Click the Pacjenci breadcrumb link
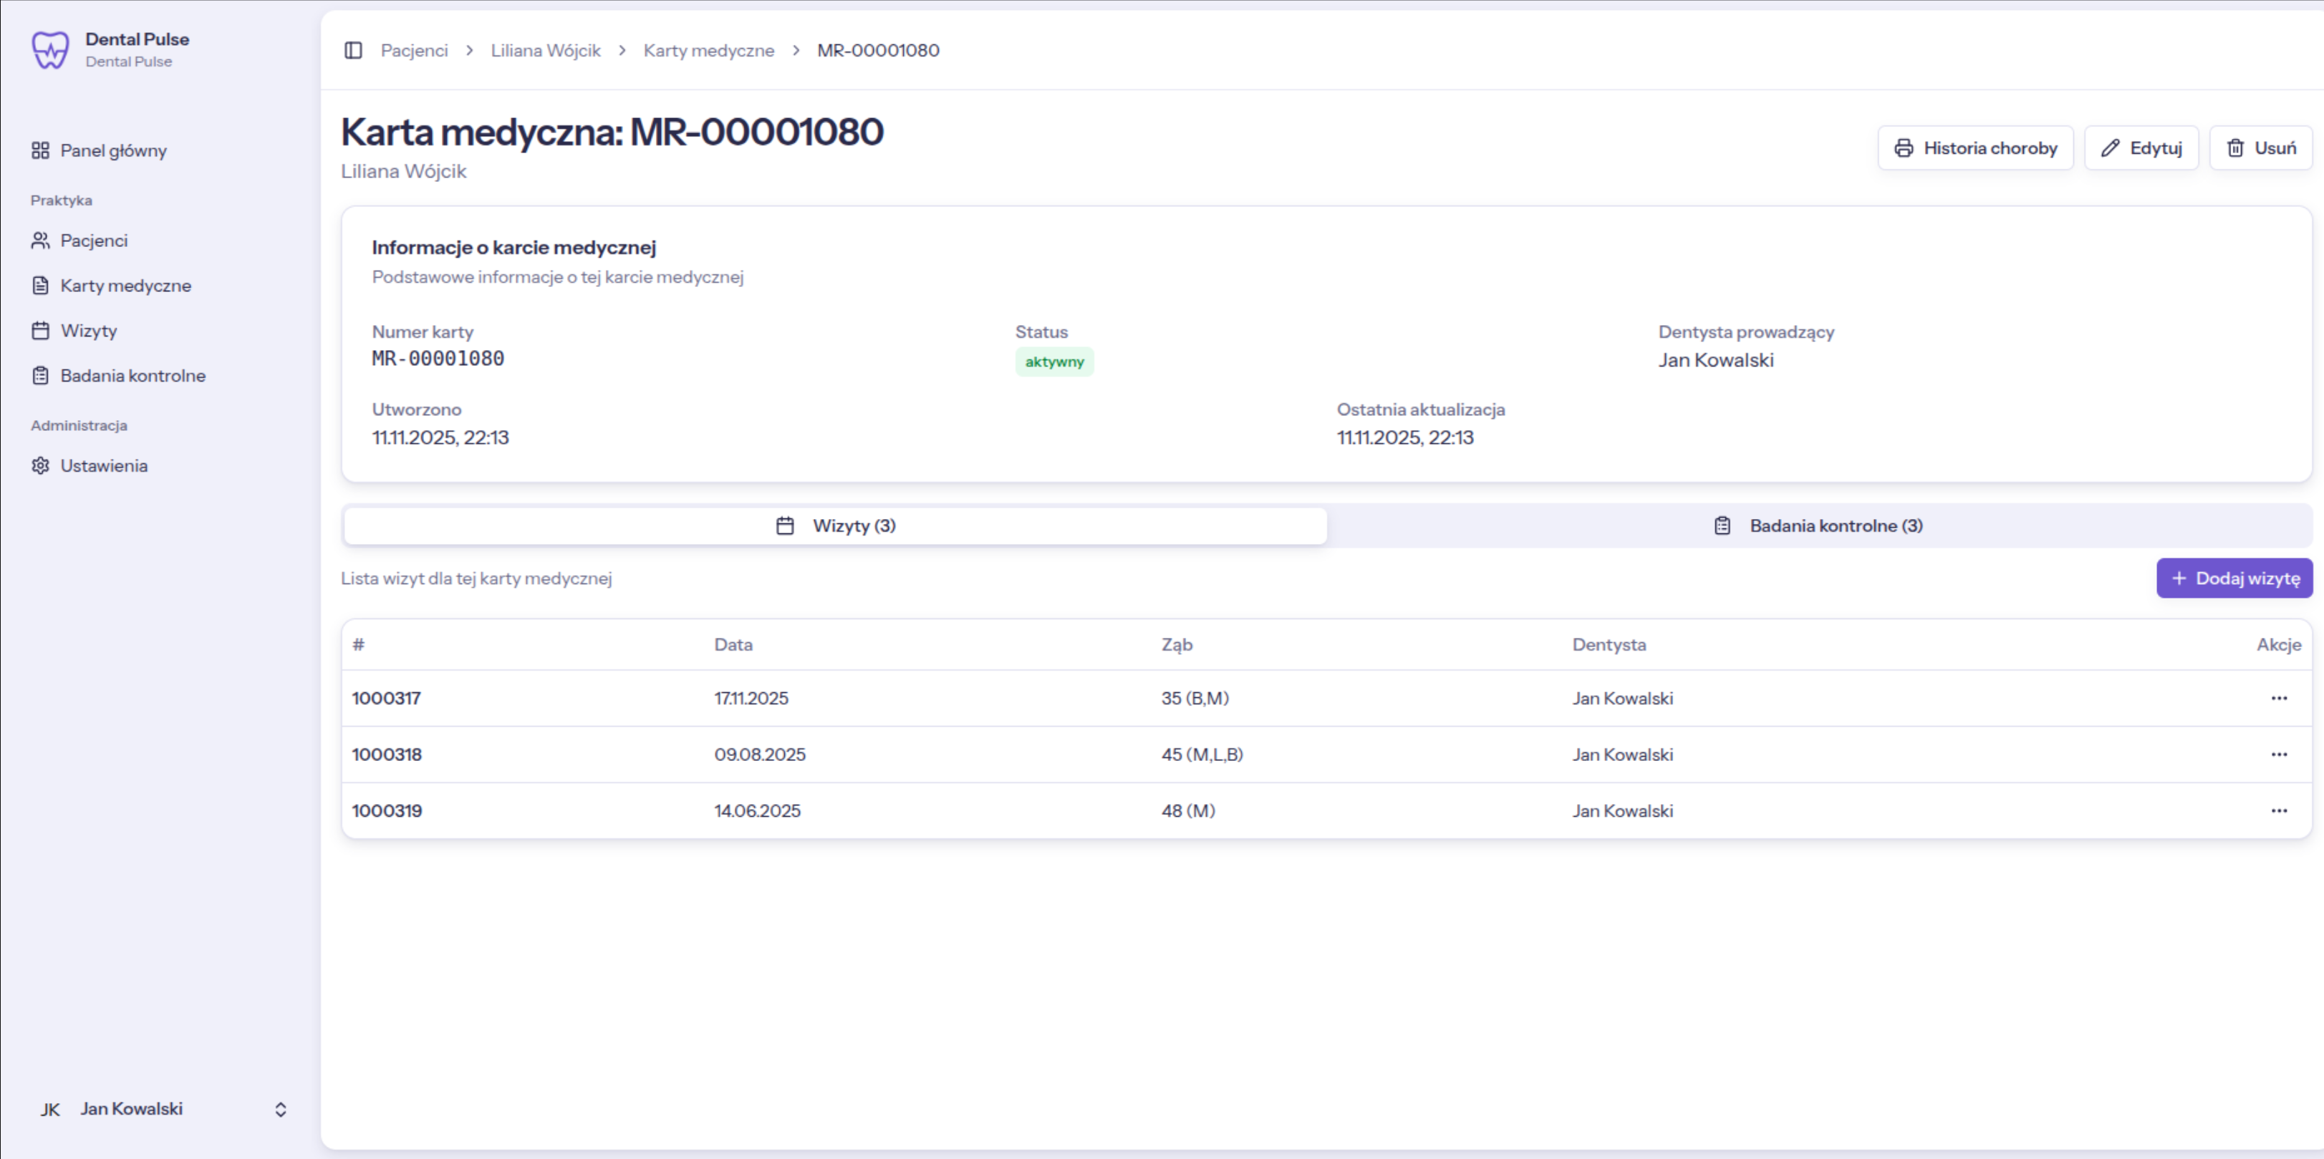Screen dimensions: 2324x1159 click(414, 51)
